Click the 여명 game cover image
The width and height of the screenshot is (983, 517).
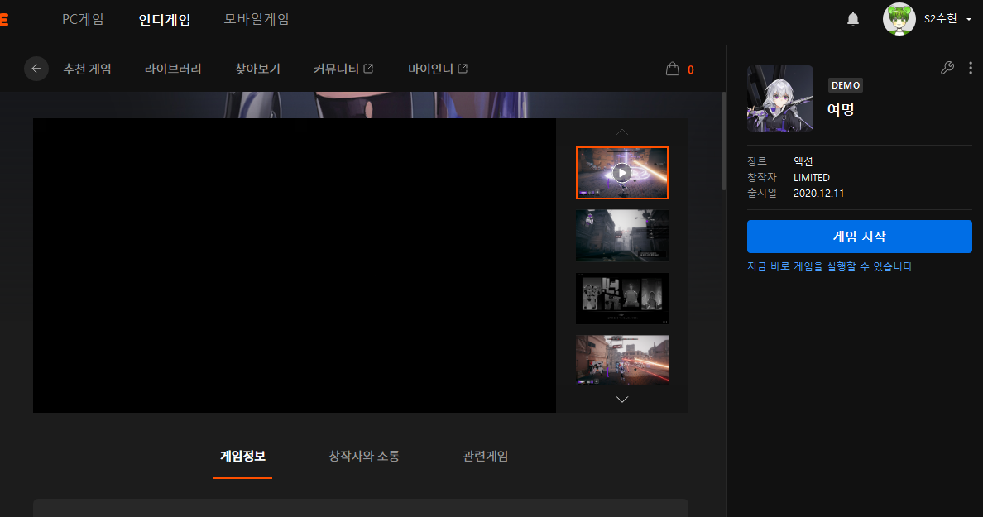[779, 98]
